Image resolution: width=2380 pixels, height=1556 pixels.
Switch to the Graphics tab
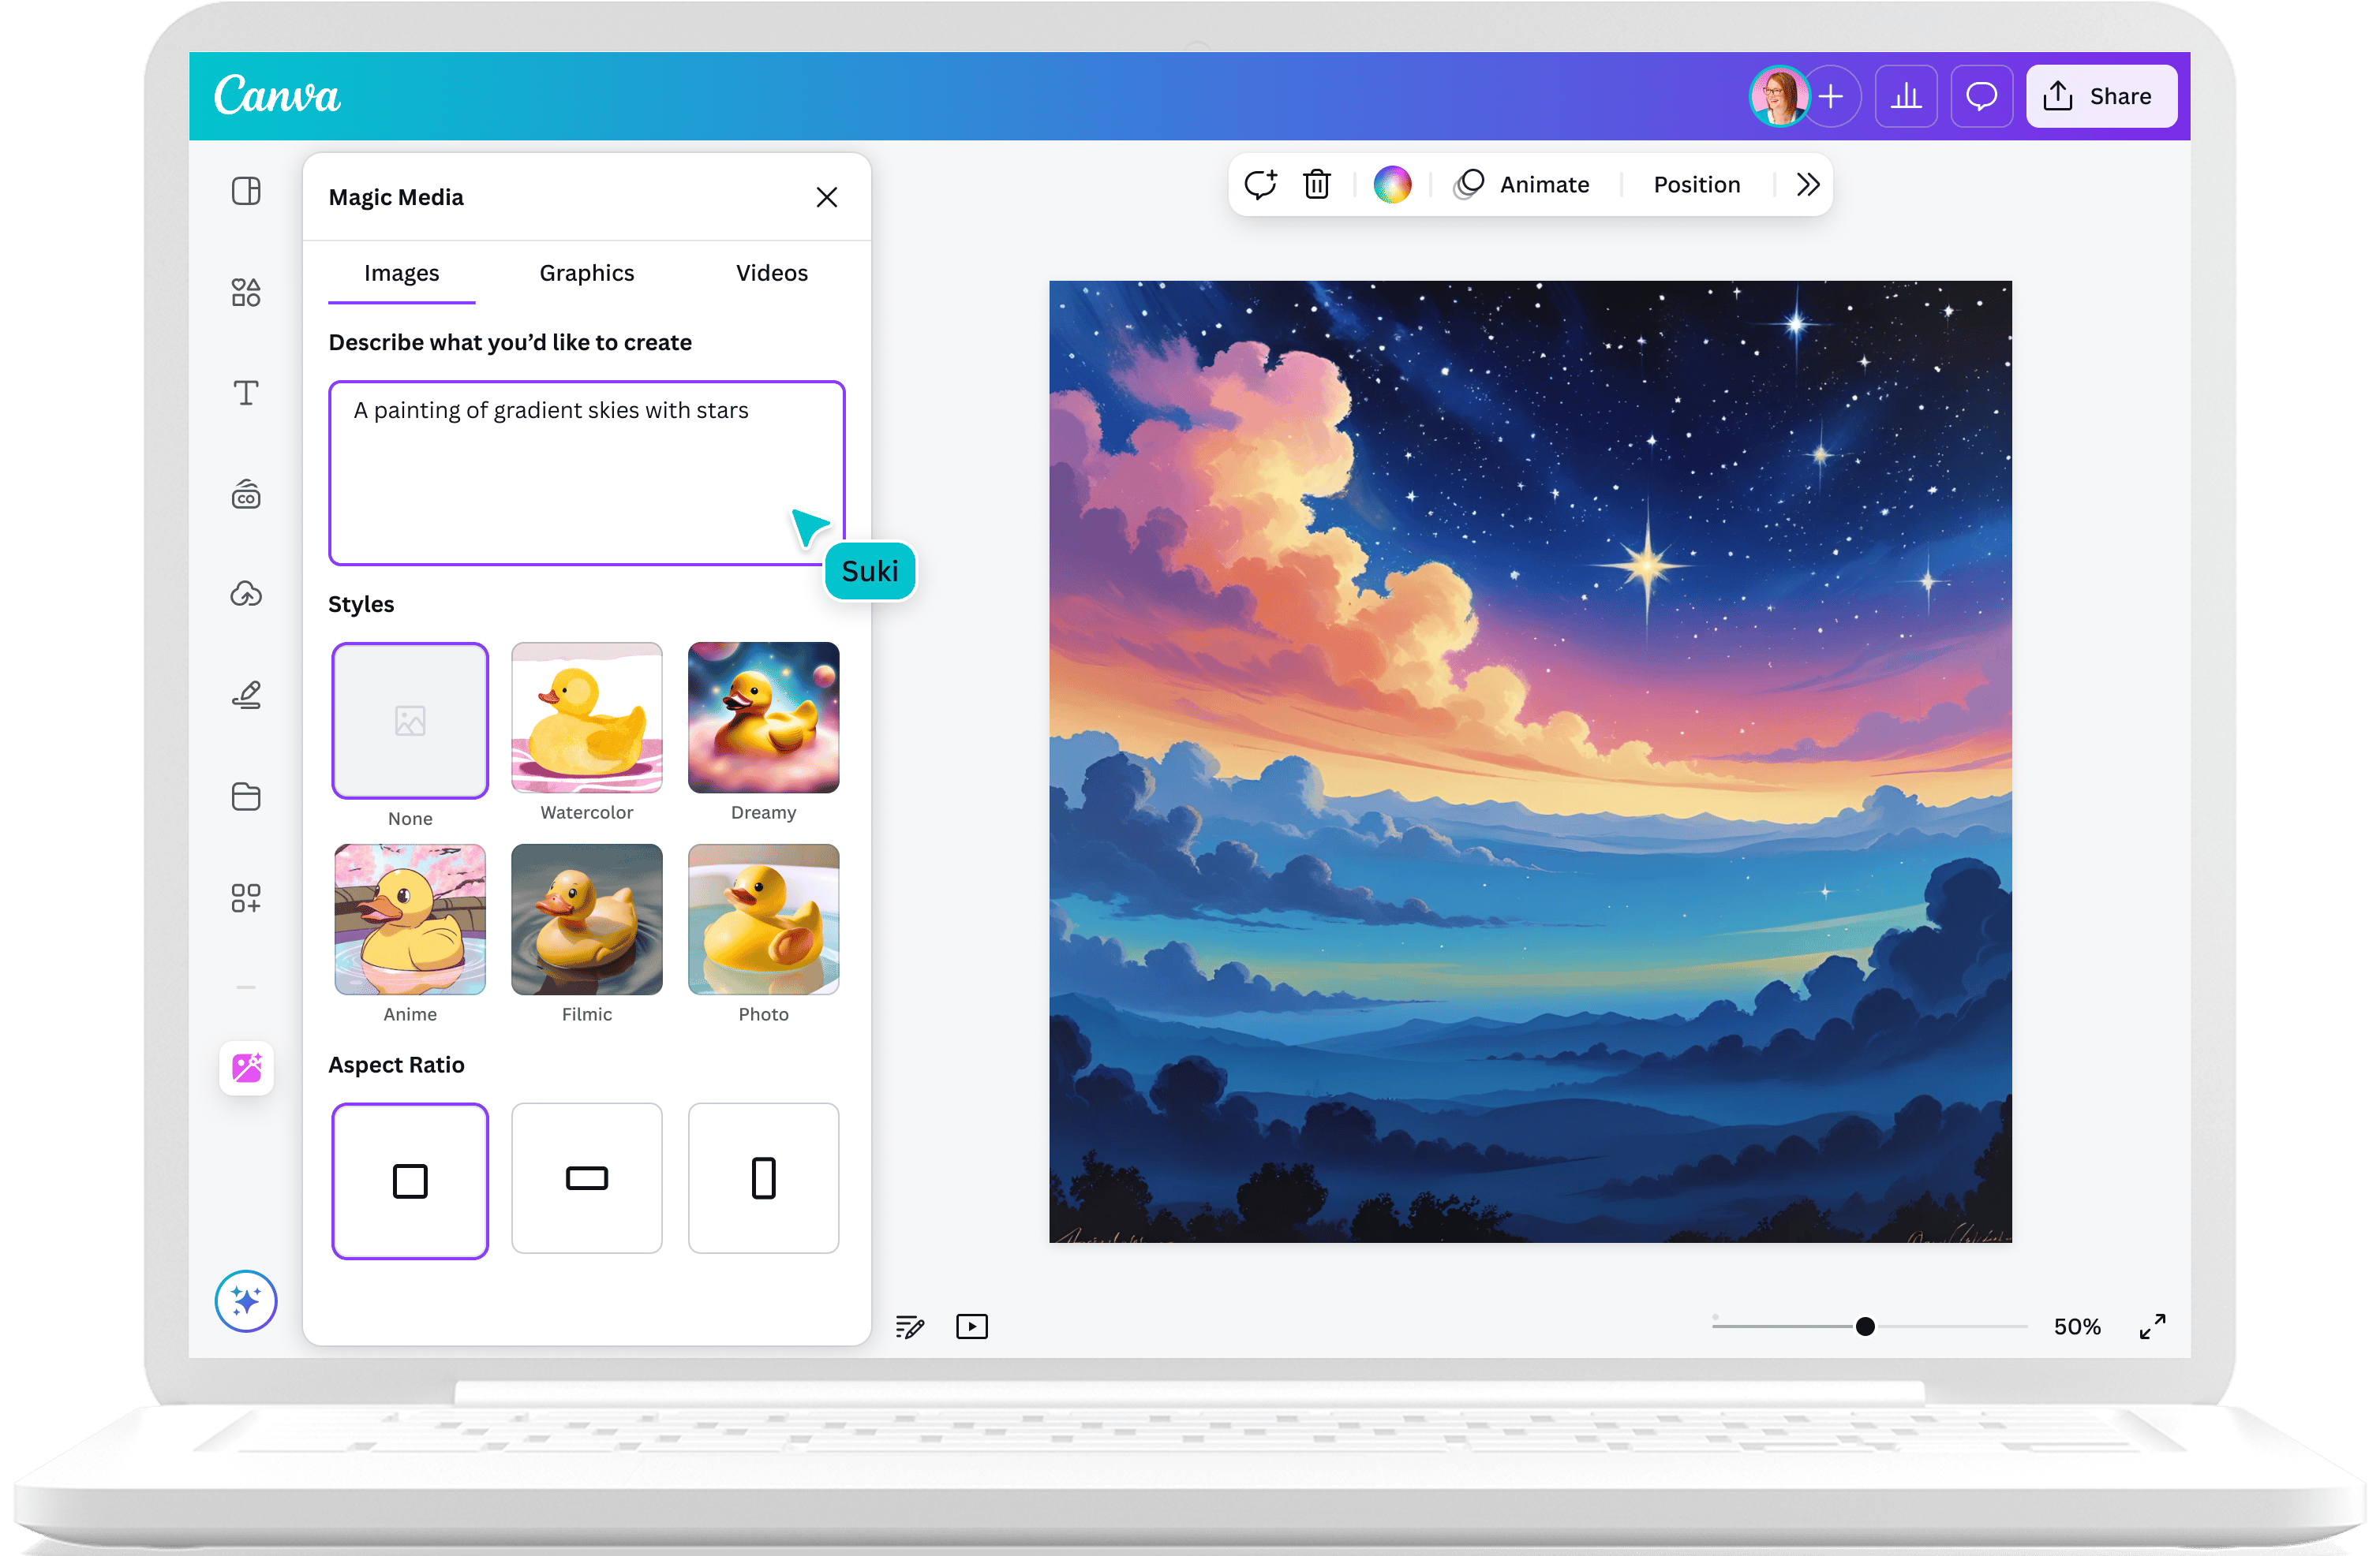tap(587, 274)
